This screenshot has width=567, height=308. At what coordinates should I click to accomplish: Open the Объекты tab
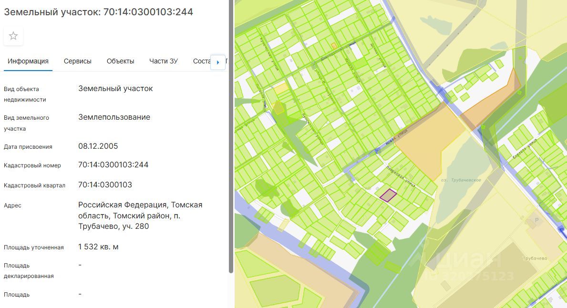pyautogui.click(x=120, y=61)
